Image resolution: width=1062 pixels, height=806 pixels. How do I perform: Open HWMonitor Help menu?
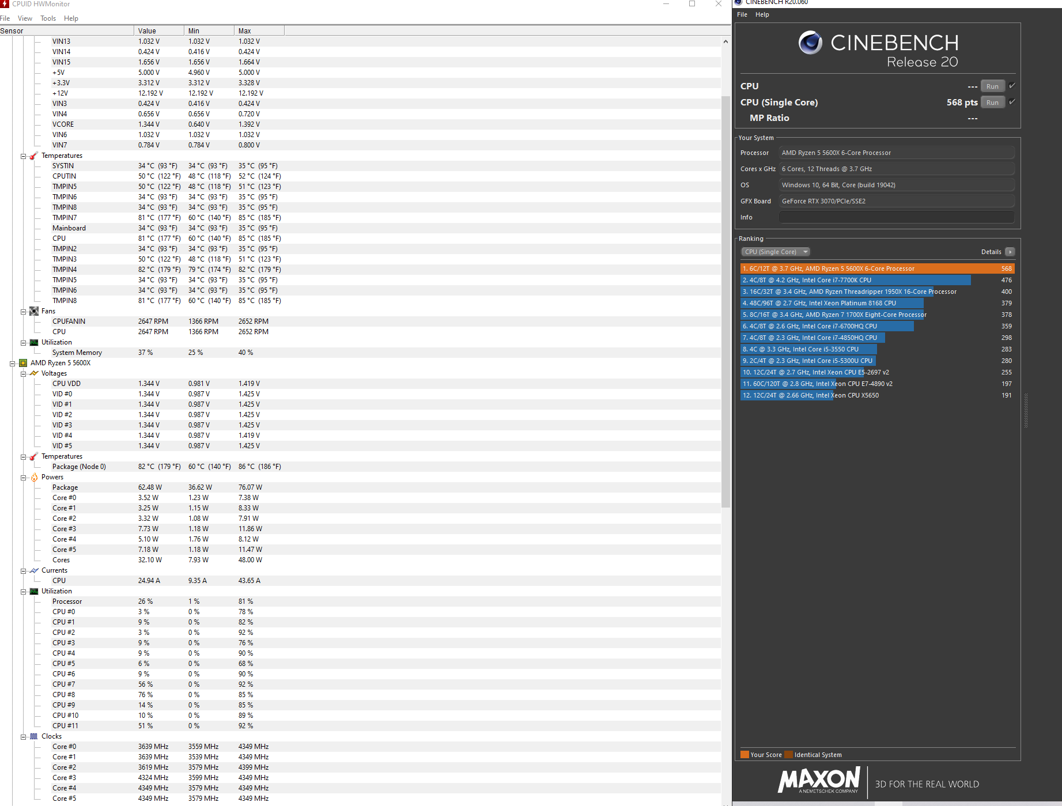[x=71, y=18]
